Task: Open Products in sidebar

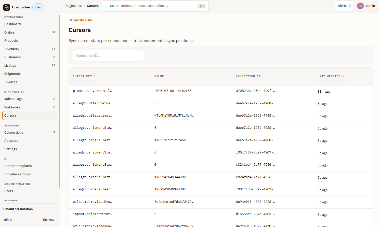Action: click(x=30, y=41)
